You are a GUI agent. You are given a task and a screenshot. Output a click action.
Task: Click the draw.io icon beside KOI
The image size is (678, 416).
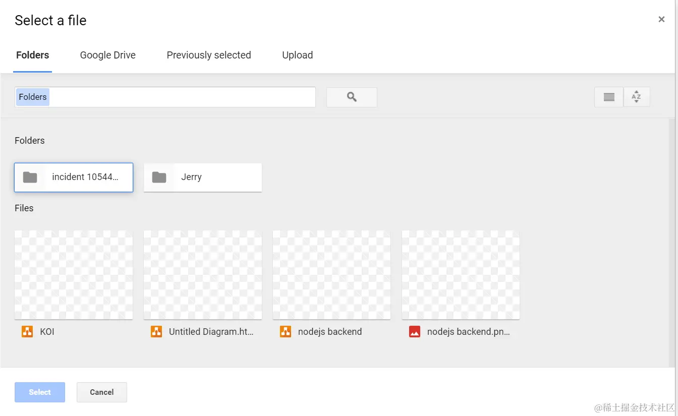click(27, 332)
